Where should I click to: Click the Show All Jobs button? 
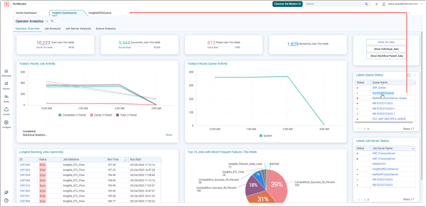(x=386, y=42)
